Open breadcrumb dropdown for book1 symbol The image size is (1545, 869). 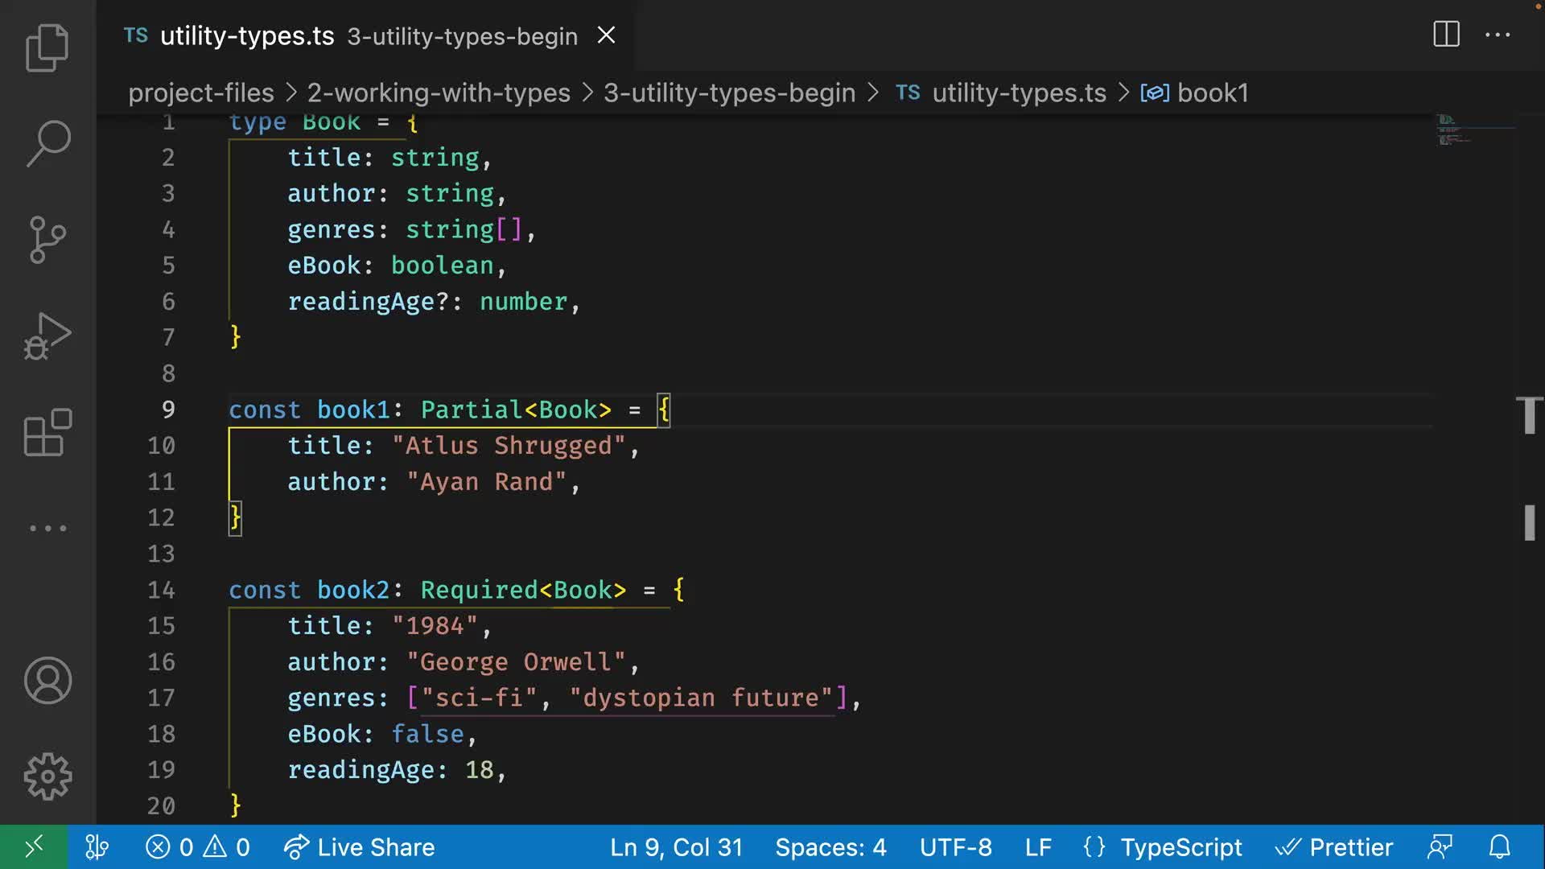[1213, 93]
